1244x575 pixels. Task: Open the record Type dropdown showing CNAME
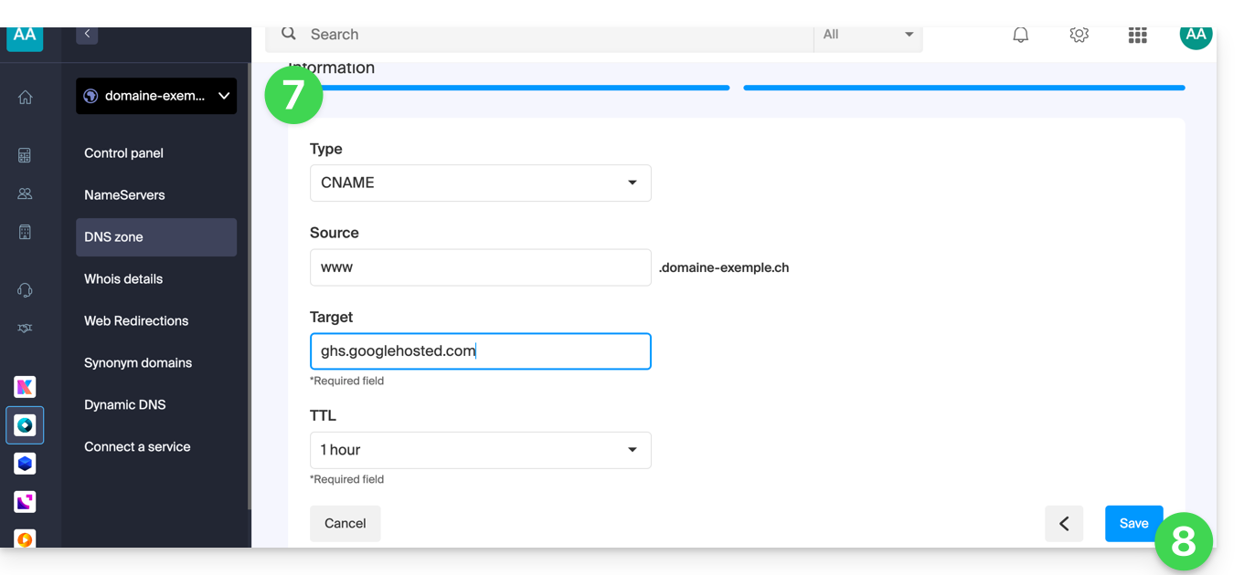(480, 183)
